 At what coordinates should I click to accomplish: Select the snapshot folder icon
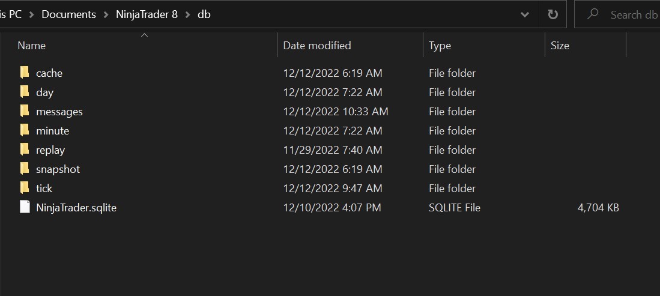pyautogui.click(x=25, y=169)
